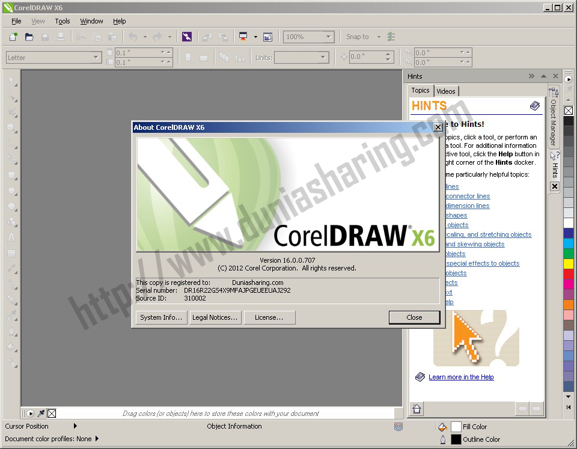Open the special effects to objects link
Image resolution: width=577 pixels, height=449 pixels.
[x=483, y=263]
